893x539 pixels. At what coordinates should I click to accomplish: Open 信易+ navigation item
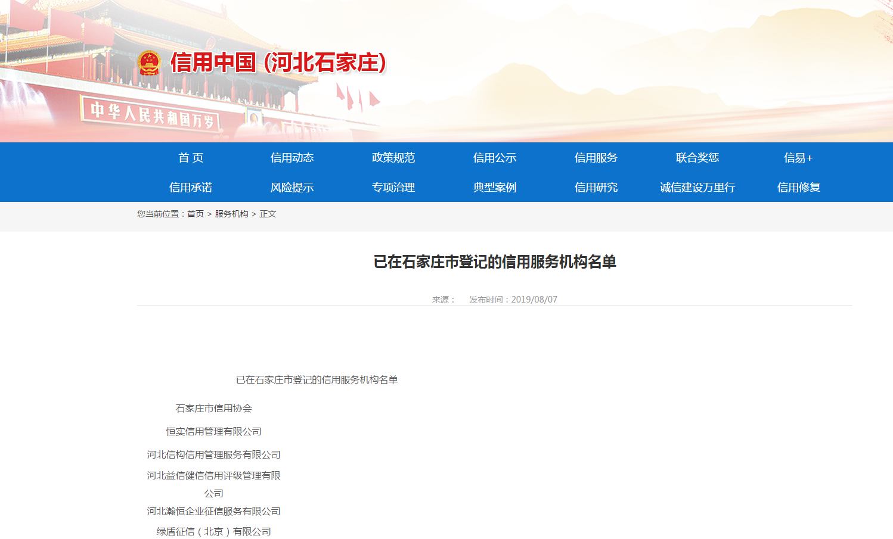coord(798,157)
